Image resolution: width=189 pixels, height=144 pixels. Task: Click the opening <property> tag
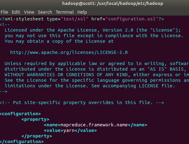(35, 119)
